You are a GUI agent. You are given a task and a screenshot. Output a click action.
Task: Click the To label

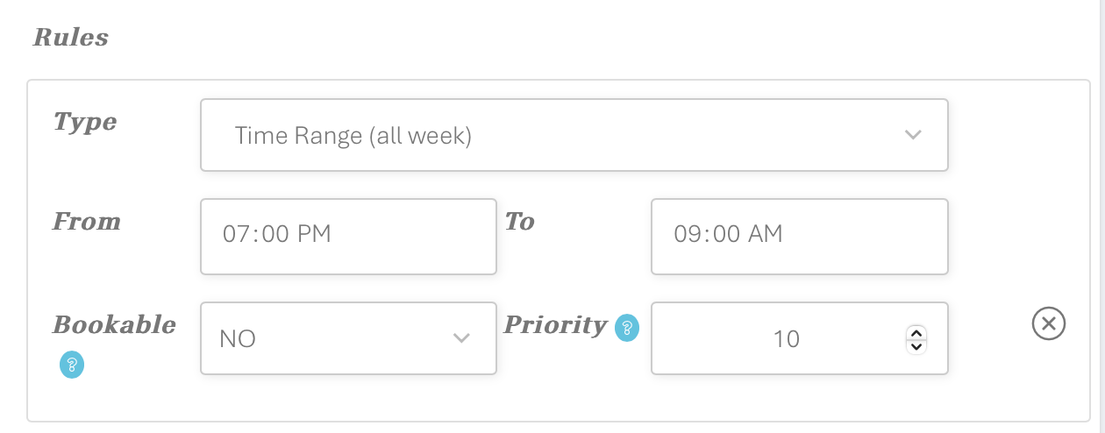point(520,221)
